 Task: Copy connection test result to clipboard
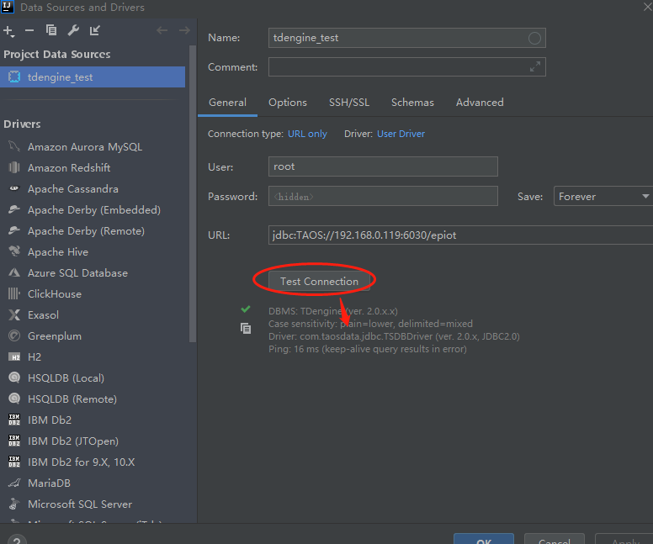(246, 329)
